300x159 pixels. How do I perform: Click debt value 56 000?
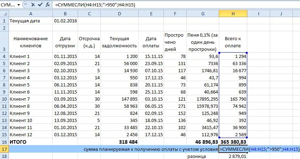click(x=120, y=63)
